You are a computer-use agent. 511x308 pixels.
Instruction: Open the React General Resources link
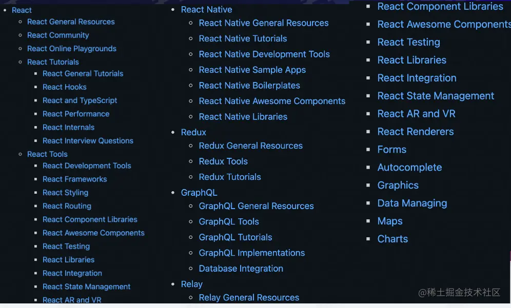(x=71, y=22)
